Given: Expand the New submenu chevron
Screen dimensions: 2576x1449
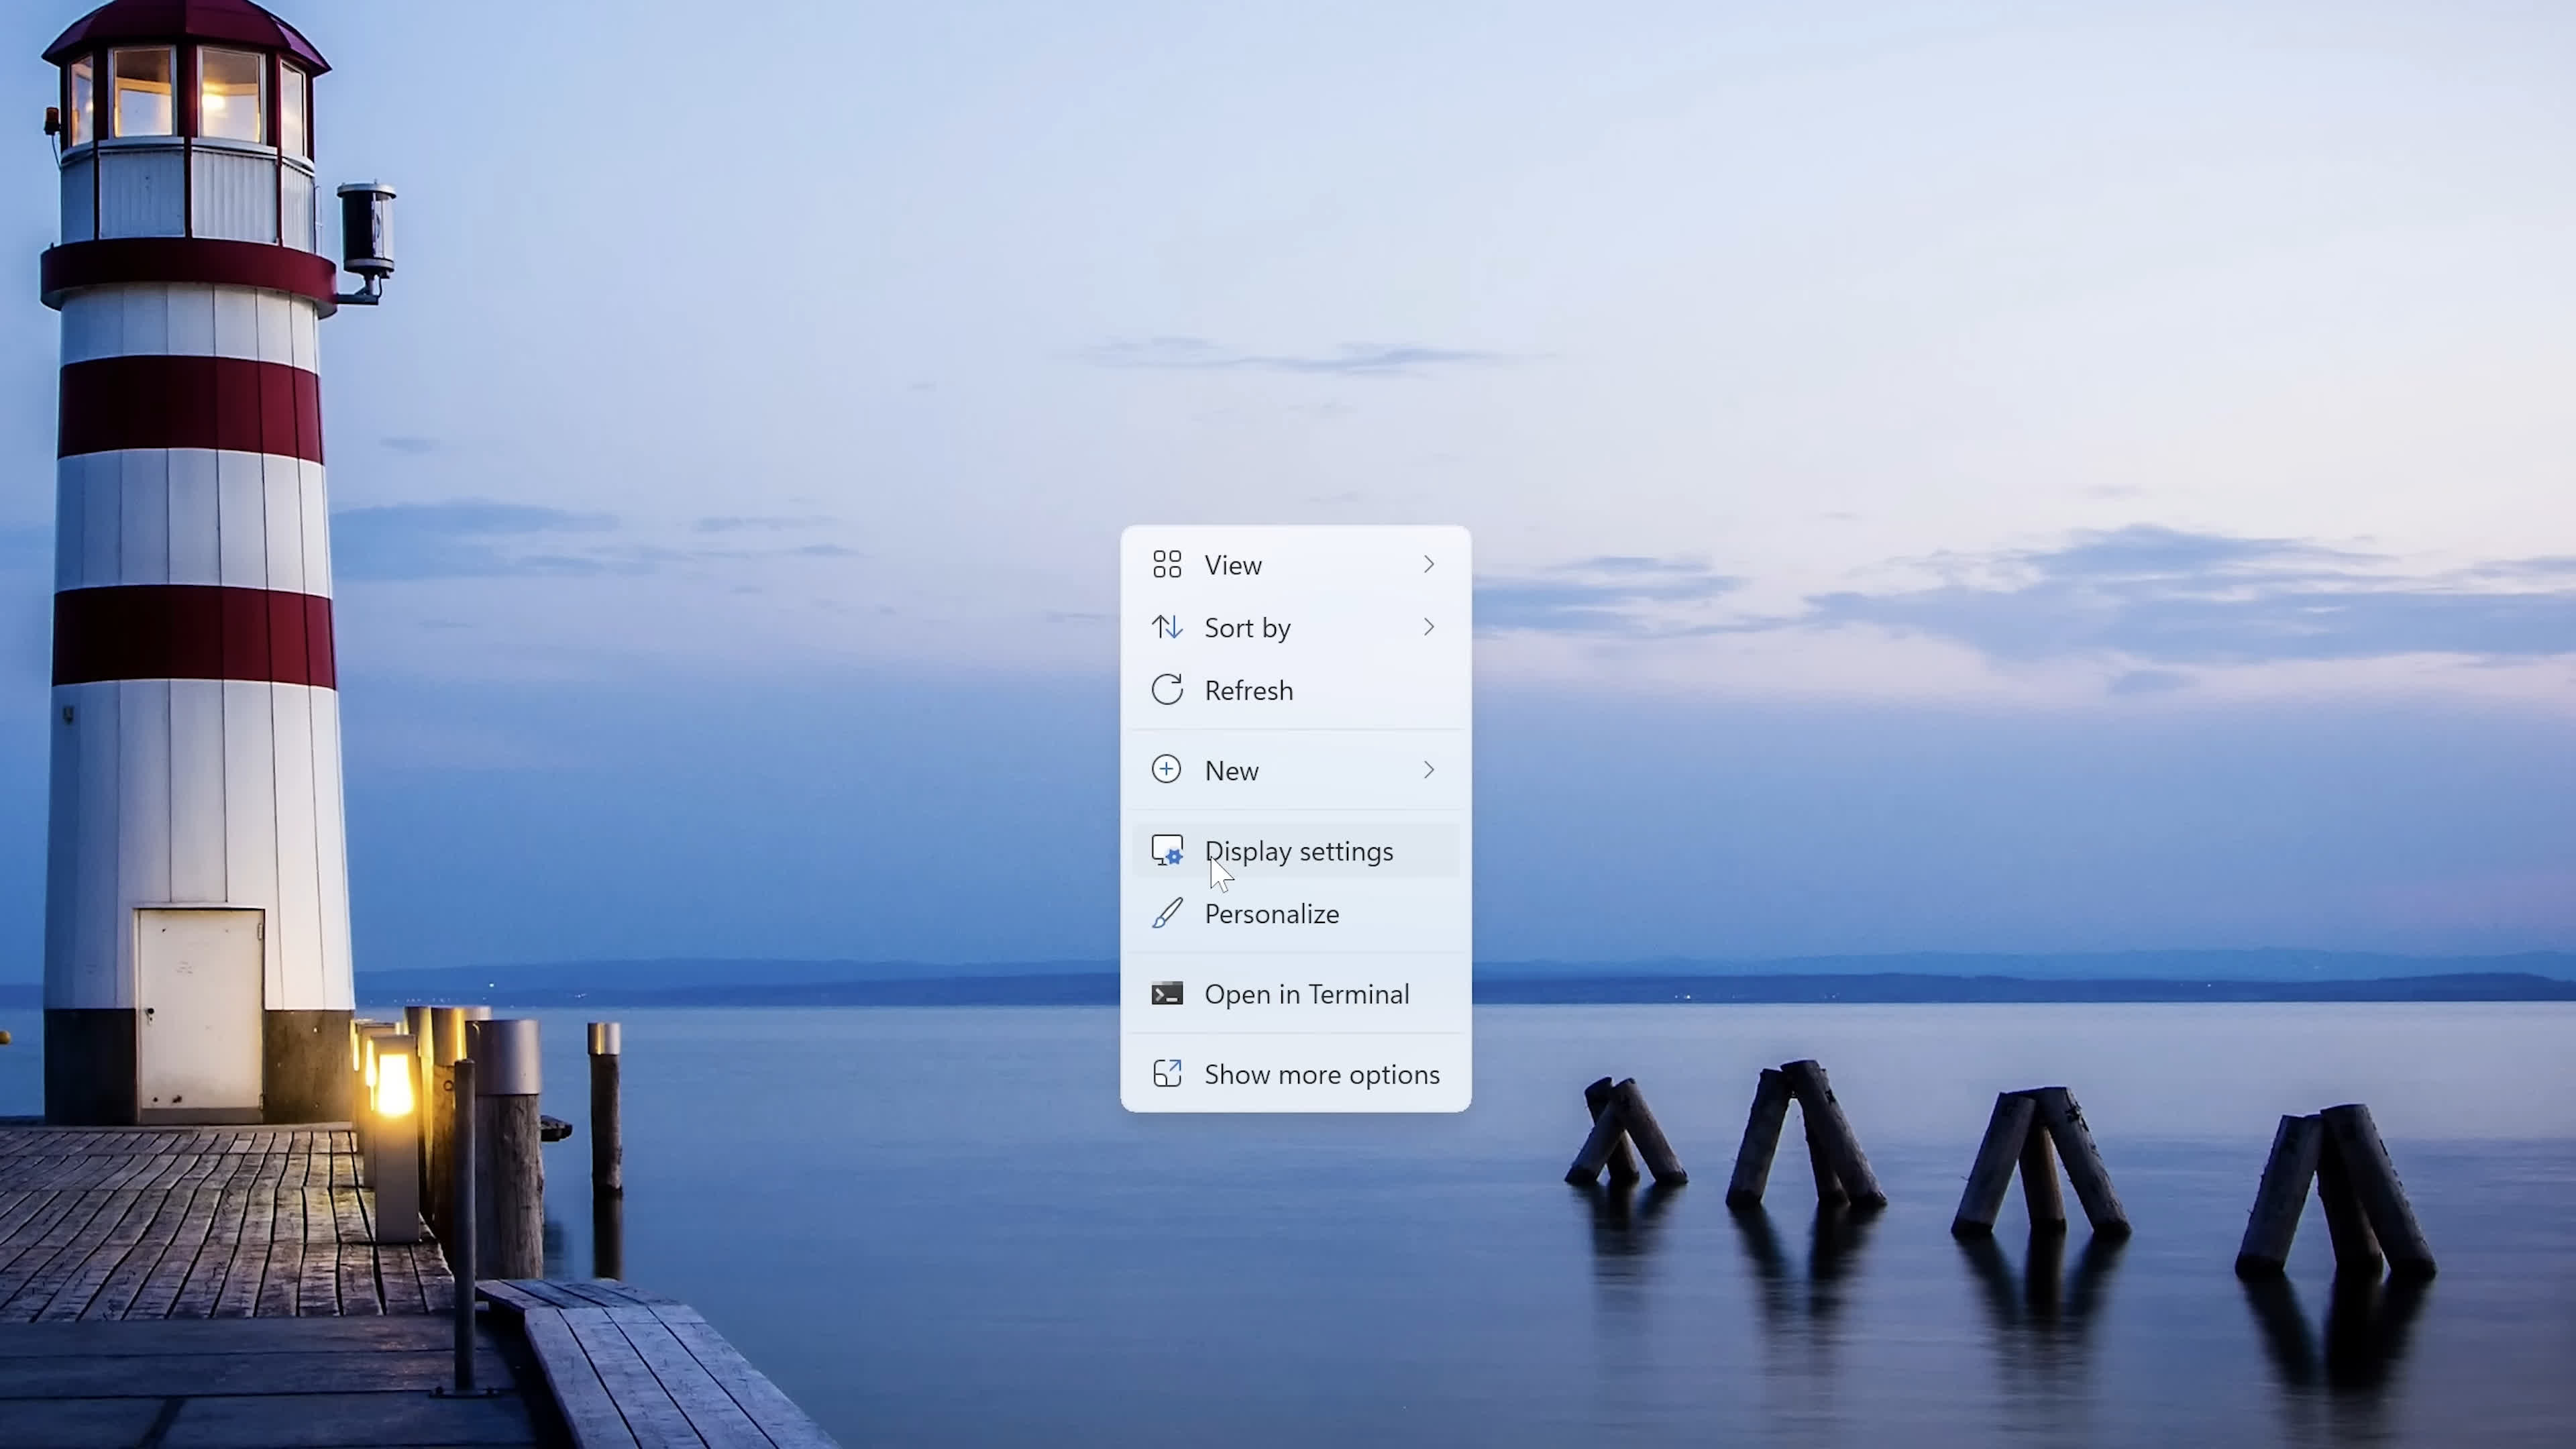Looking at the screenshot, I should [1429, 770].
